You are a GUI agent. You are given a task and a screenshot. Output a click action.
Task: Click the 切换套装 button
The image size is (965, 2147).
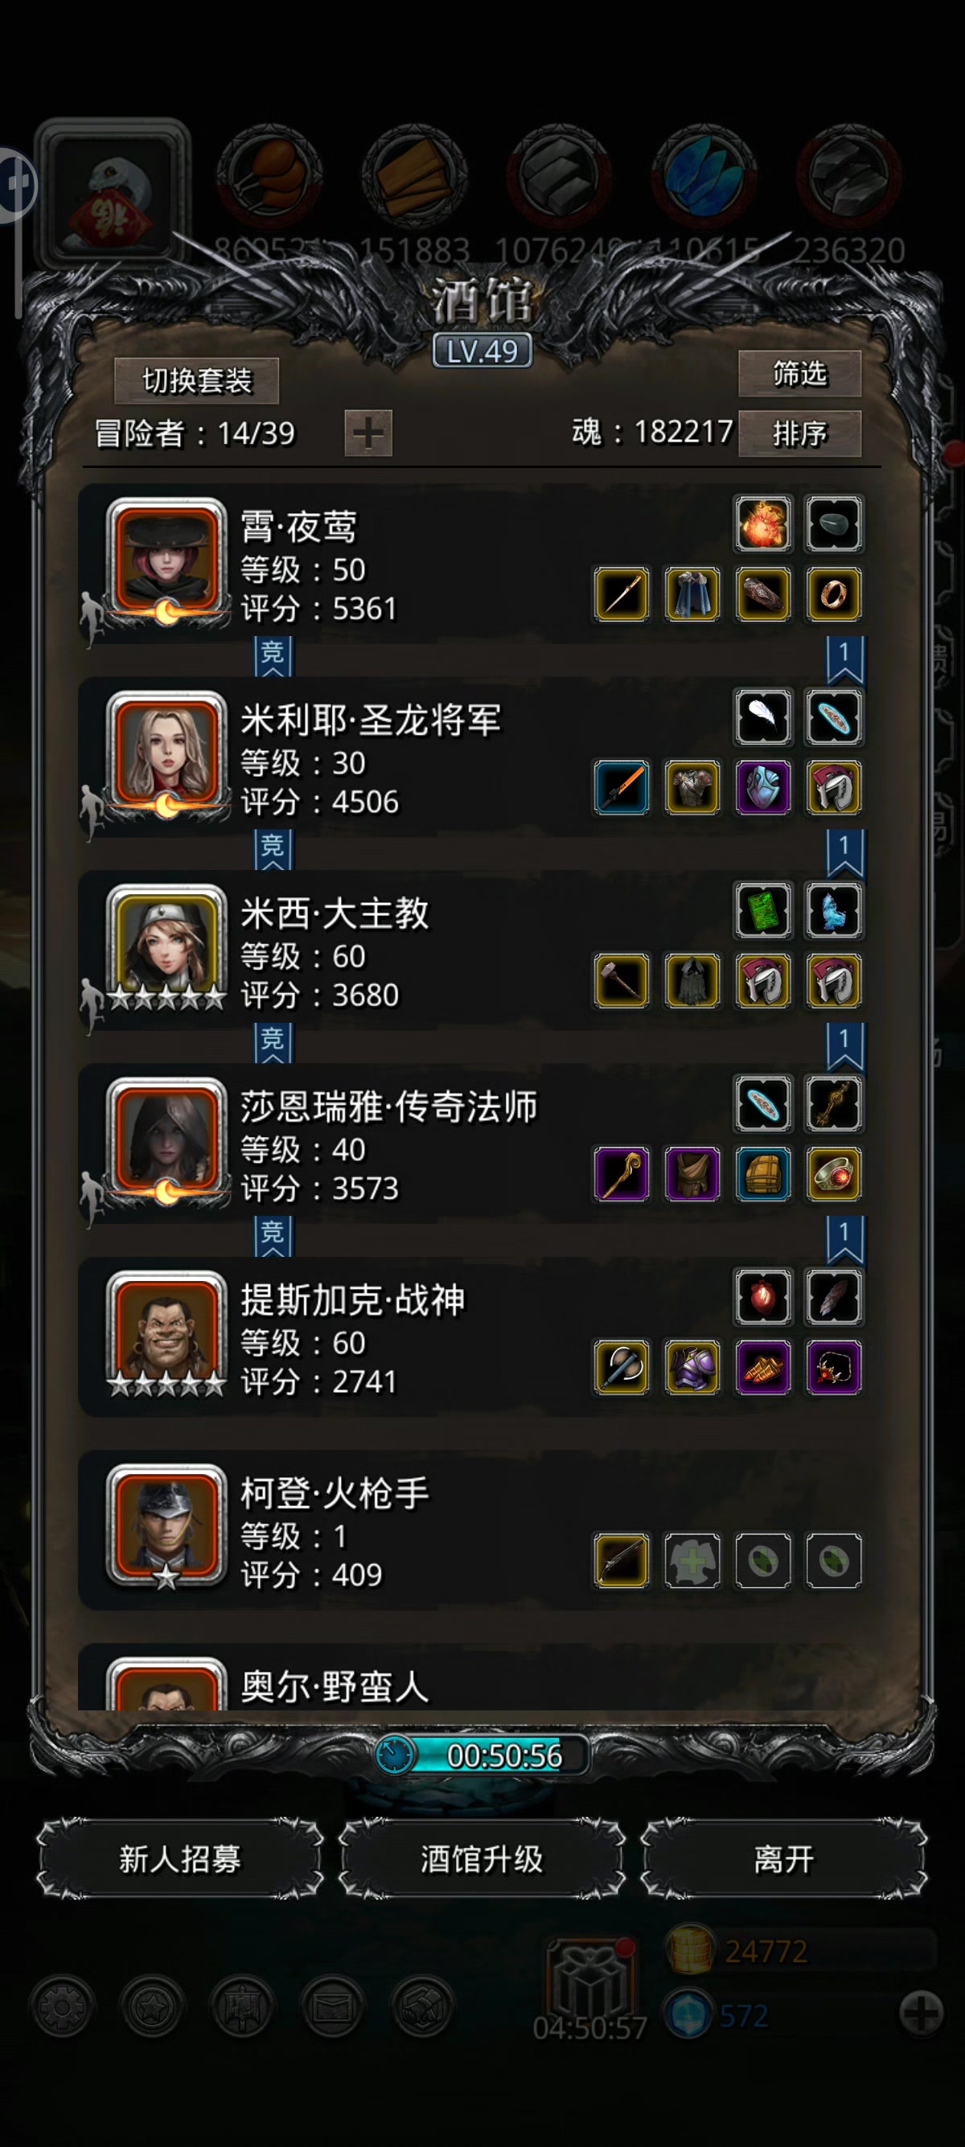(197, 381)
